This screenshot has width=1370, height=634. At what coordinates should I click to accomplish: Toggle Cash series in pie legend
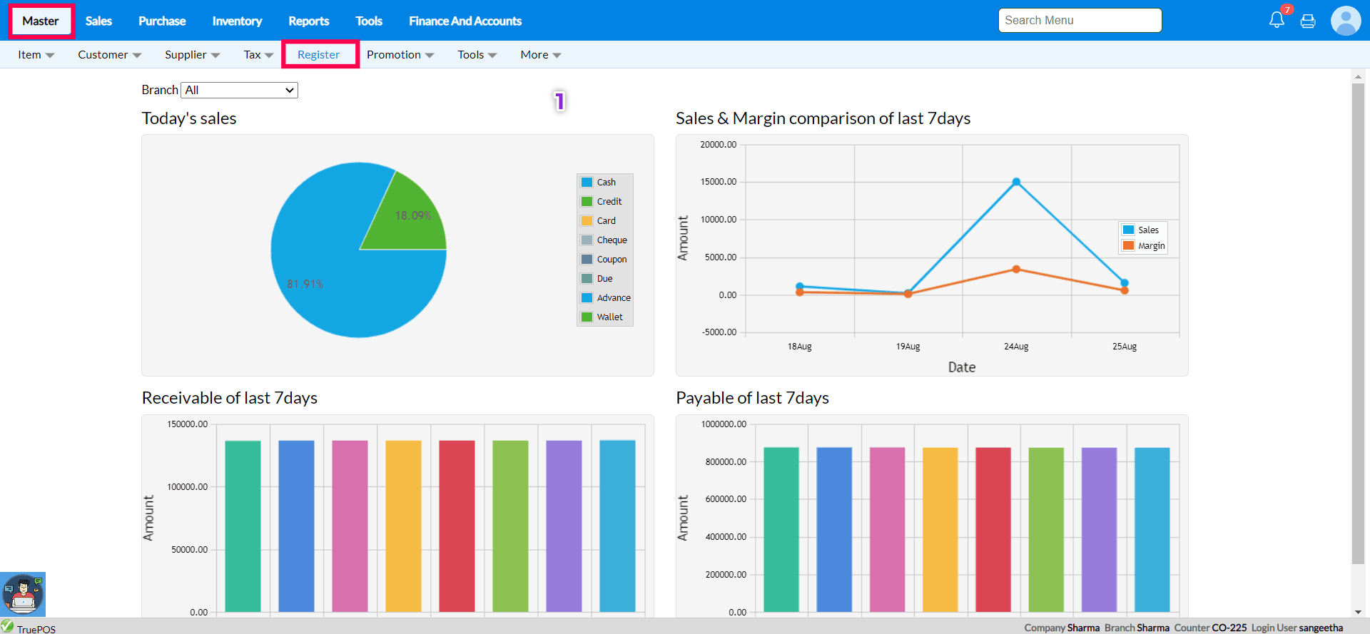coord(606,183)
